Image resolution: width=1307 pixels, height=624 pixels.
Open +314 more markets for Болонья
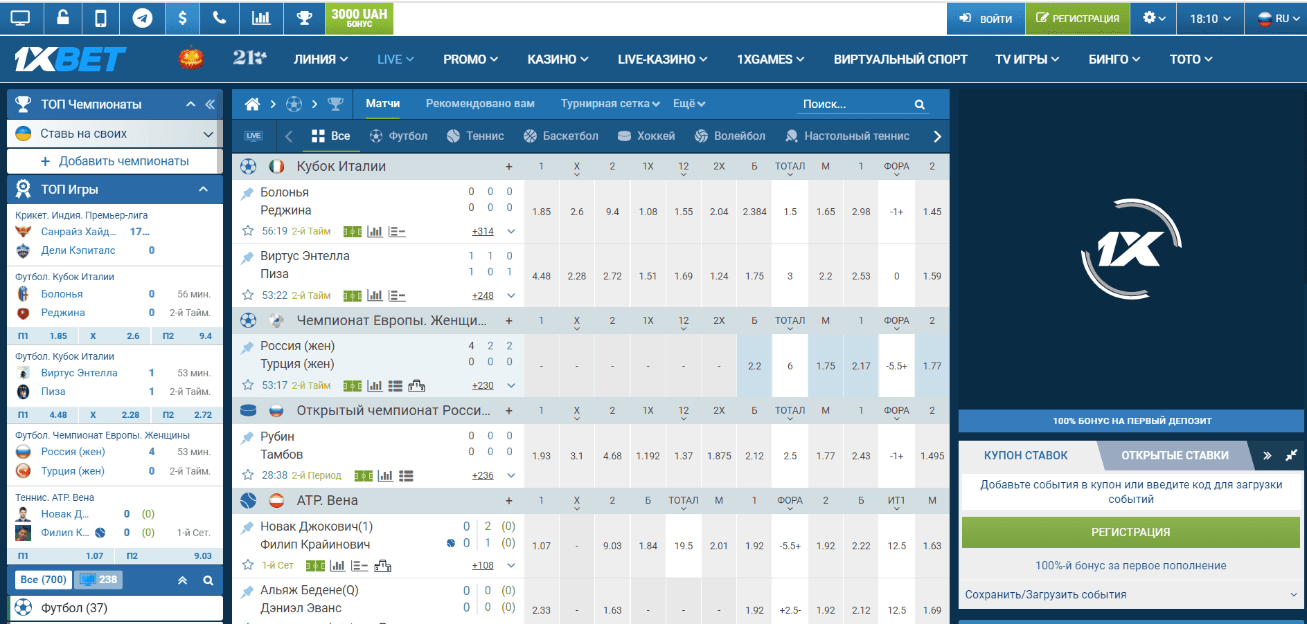483,232
